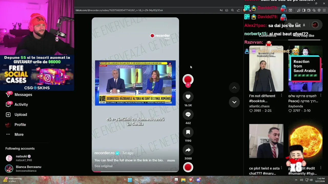Click the install app screen icon in address bar

227,10
